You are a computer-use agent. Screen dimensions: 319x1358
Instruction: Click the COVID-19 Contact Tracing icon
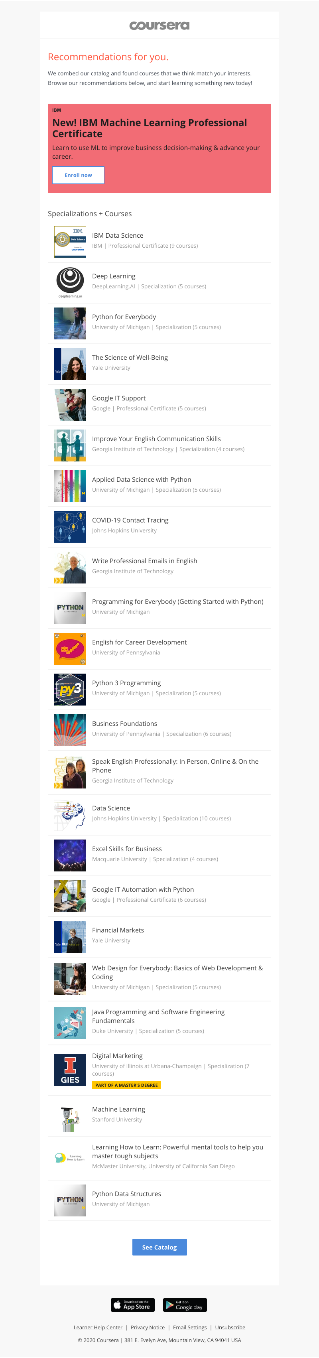[70, 526]
